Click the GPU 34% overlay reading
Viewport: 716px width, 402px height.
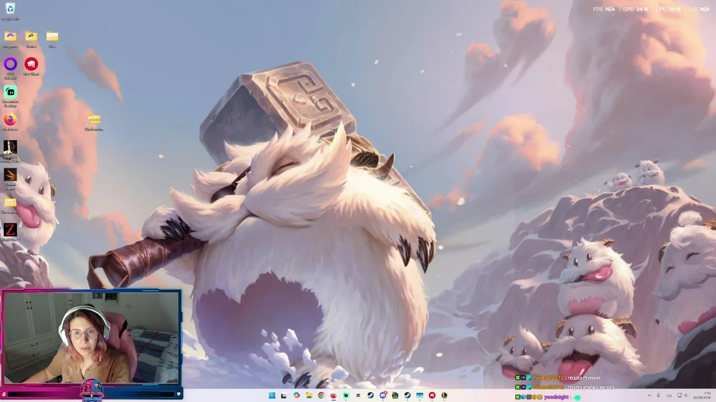coord(635,9)
